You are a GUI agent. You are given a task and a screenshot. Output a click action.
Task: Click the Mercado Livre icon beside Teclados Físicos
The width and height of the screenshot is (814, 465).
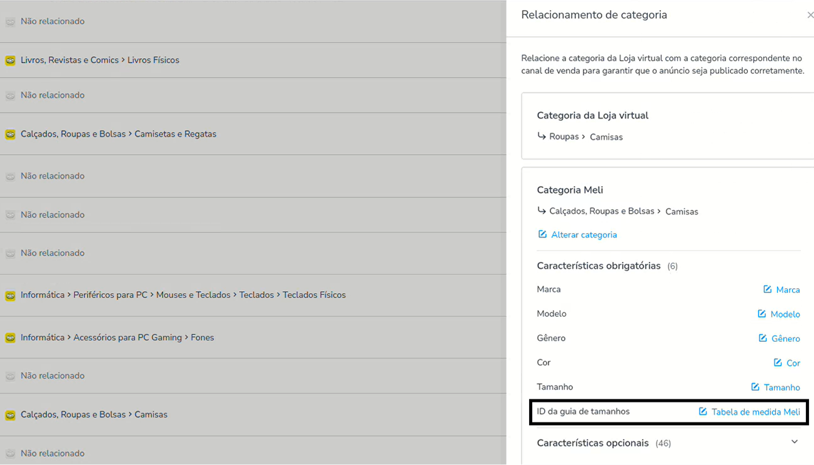coord(10,296)
